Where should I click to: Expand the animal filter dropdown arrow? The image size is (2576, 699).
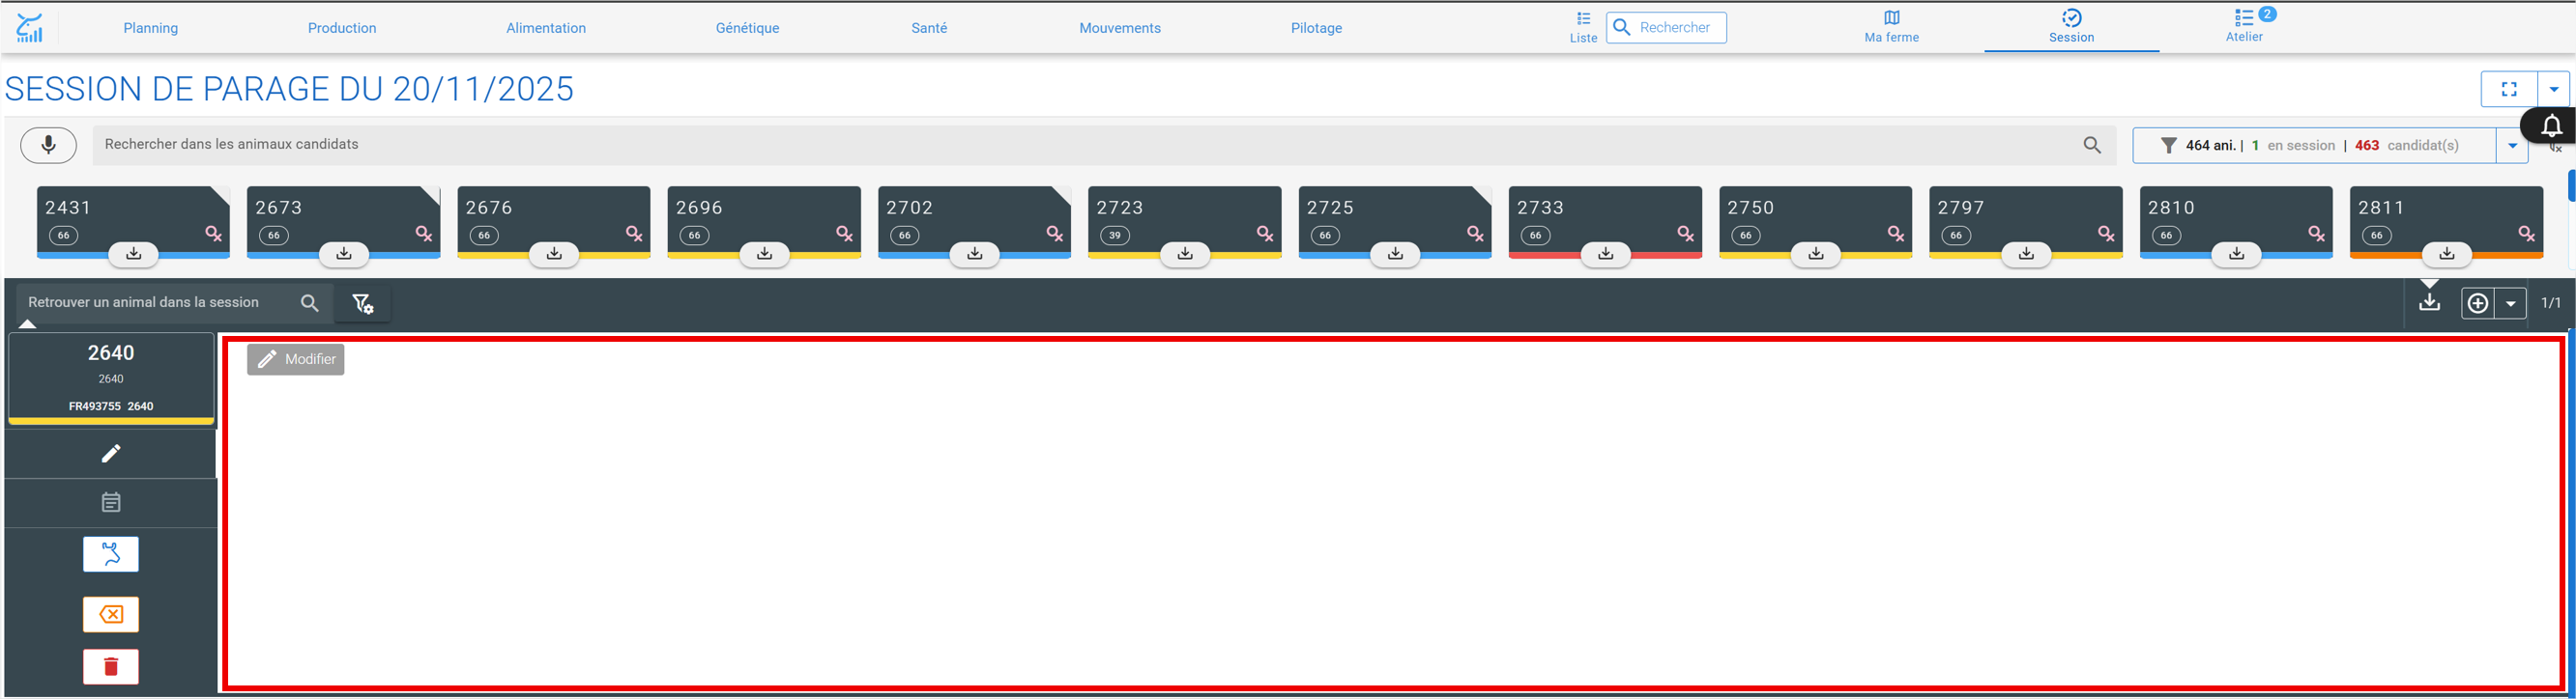(x=2512, y=146)
